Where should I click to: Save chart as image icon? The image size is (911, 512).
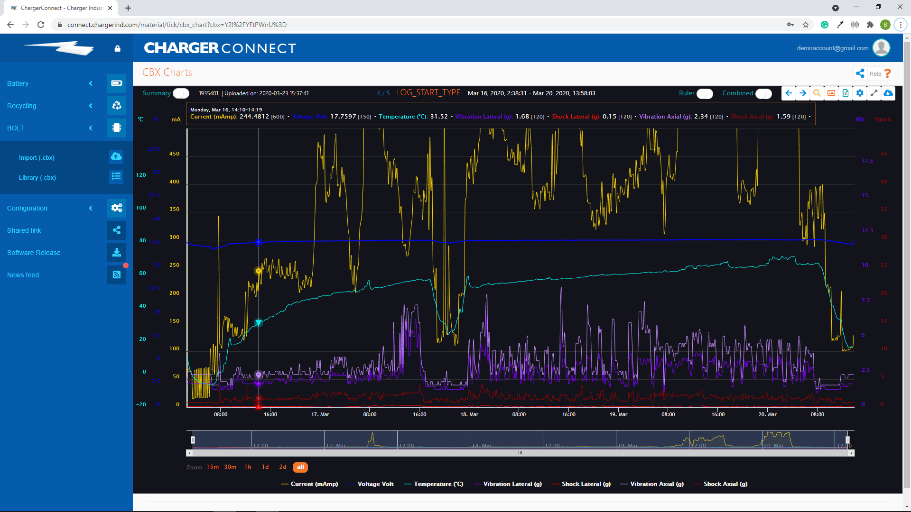click(x=831, y=93)
